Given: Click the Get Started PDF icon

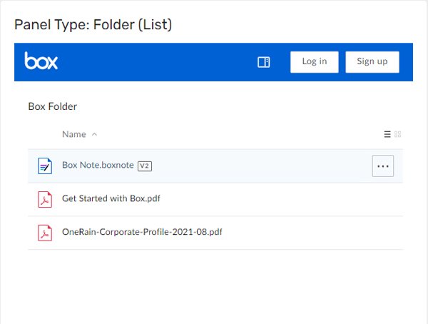Looking at the screenshot, I should click(45, 199).
